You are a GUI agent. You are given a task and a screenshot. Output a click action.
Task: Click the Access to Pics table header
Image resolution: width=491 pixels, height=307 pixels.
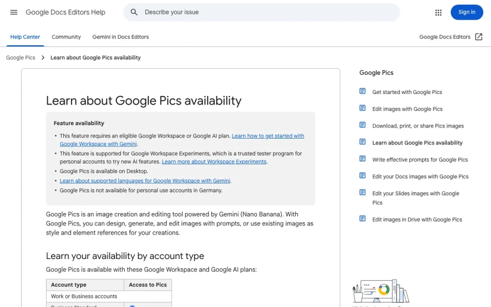pos(148,285)
